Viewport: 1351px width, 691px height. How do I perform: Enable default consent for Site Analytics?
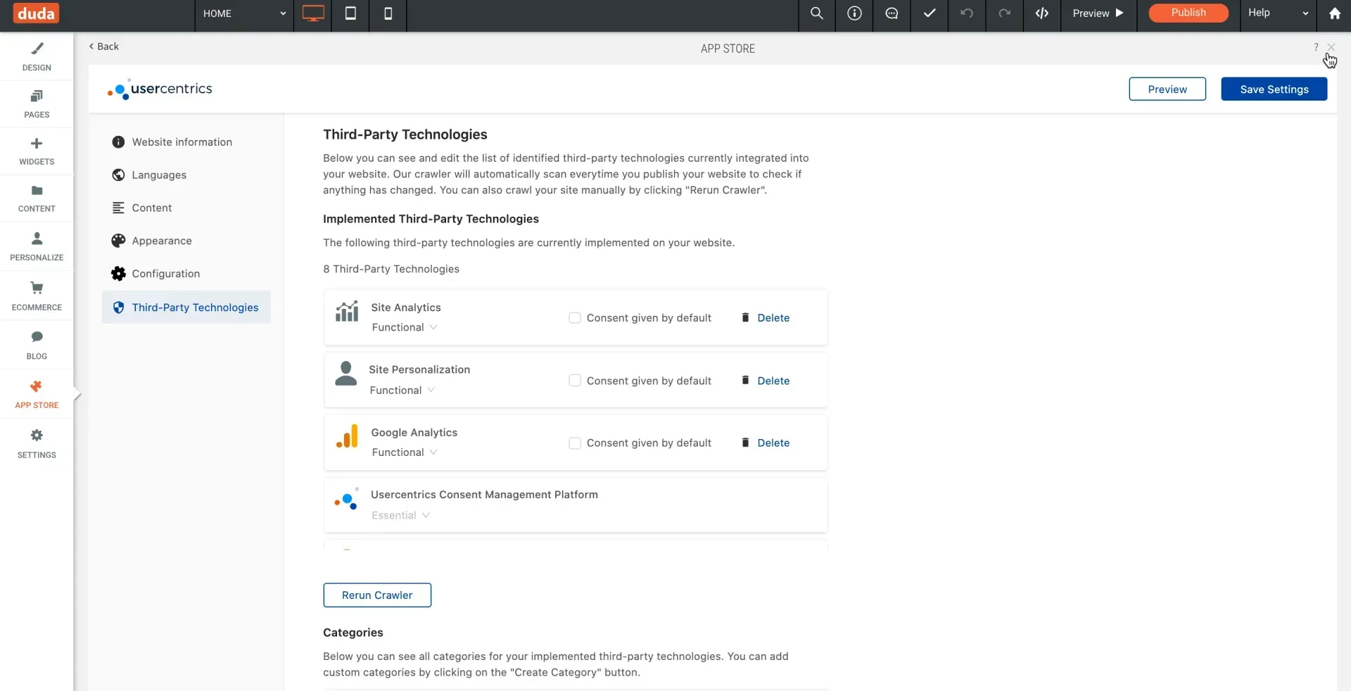pos(575,318)
